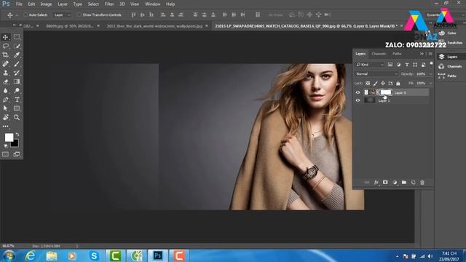Select the History Brush tool
Image resolution: width=466 pixels, height=262 pixels.
pos(17,73)
